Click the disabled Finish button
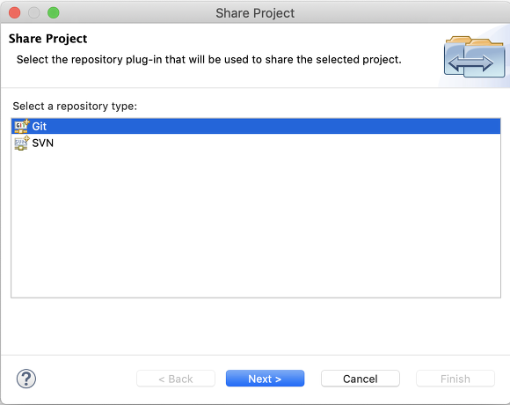 [x=455, y=379]
